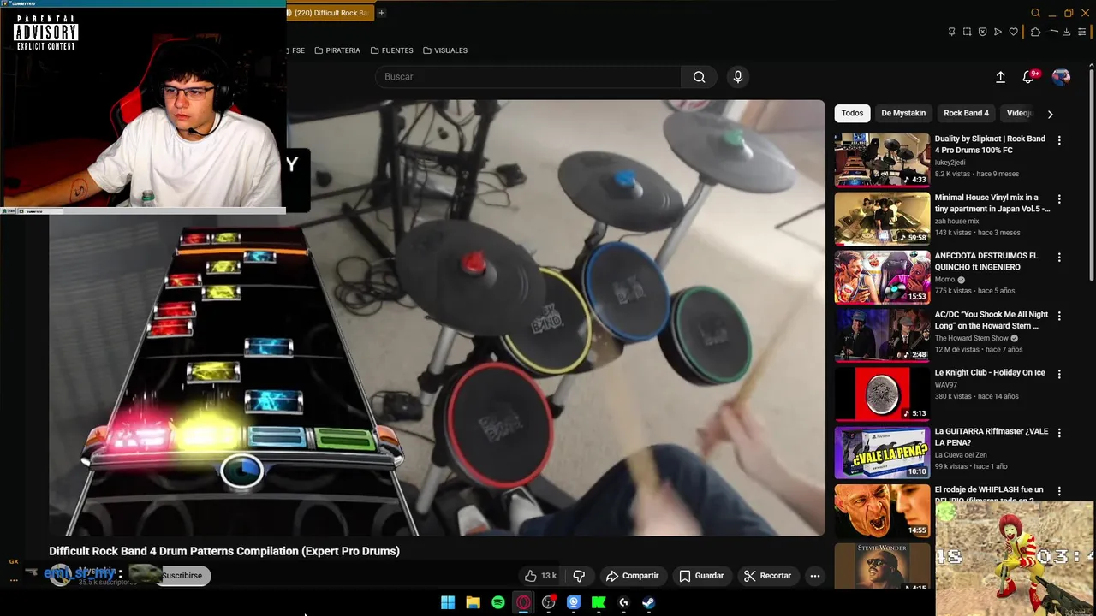Viewport: 1096px width, 616px height.
Task: Open AC/DC You Shook Me thumbnail
Action: click(882, 335)
